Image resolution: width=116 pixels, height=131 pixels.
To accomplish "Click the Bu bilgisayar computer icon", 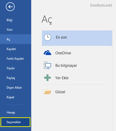I will (x=47, y=65).
